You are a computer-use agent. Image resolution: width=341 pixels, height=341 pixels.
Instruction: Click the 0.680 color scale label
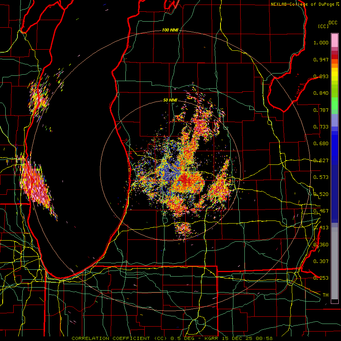(321, 144)
